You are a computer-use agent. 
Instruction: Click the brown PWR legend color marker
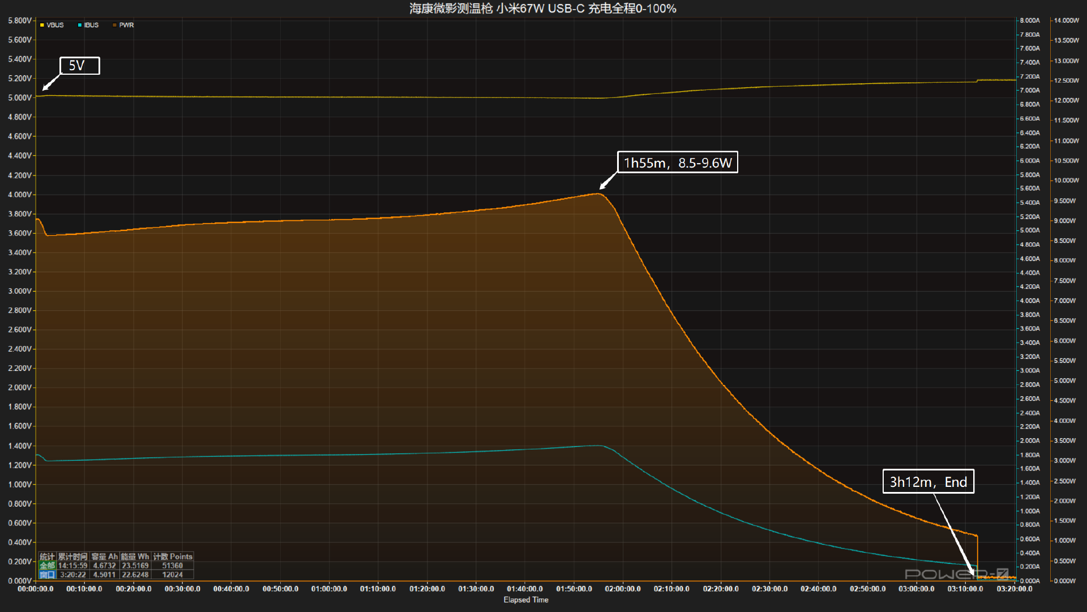click(x=114, y=25)
